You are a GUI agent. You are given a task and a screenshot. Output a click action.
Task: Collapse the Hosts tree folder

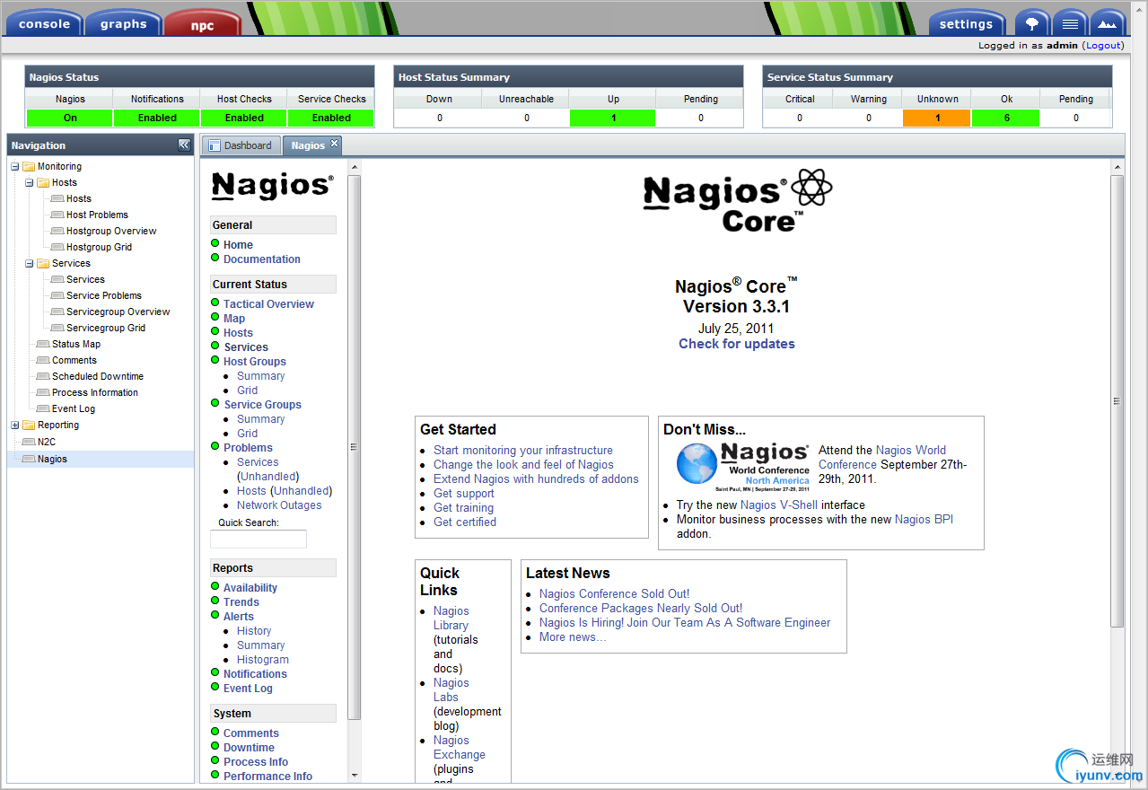[29, 182]
